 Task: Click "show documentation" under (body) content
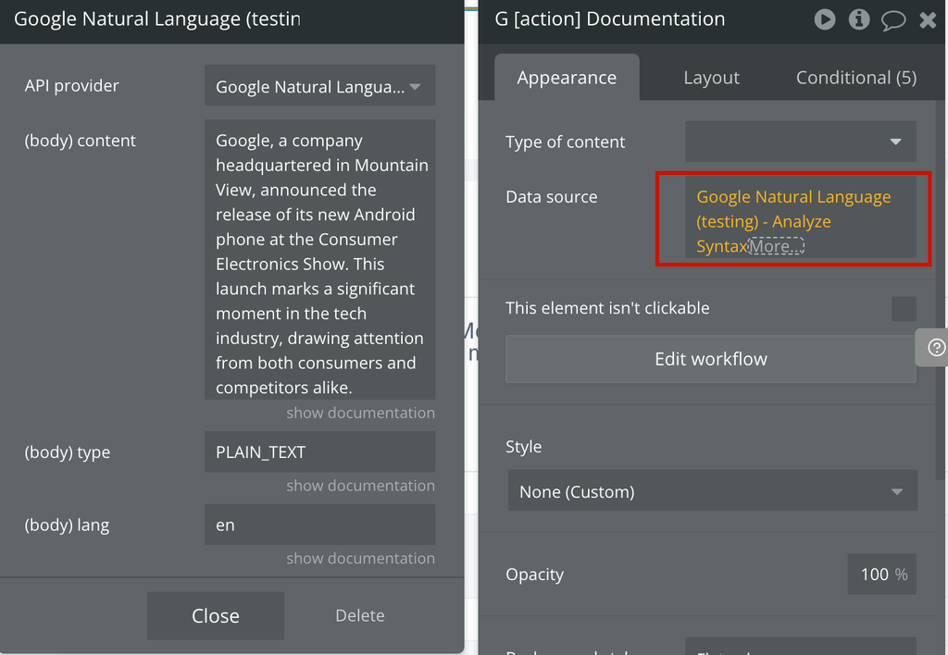point(360,413)
